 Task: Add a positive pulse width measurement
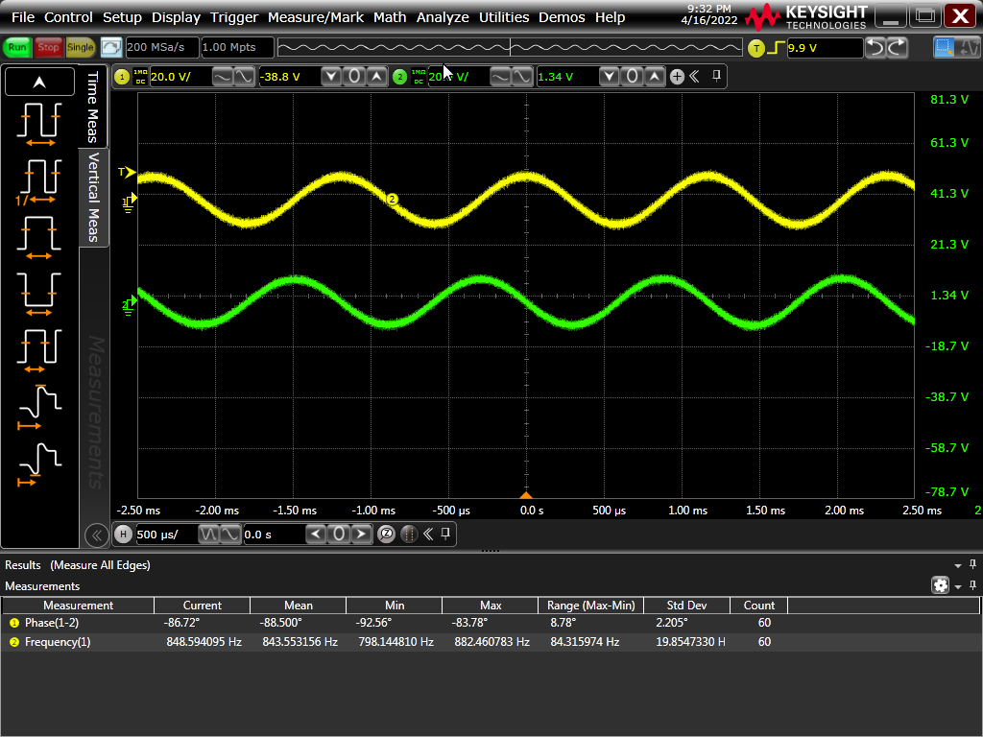point(38,236)
